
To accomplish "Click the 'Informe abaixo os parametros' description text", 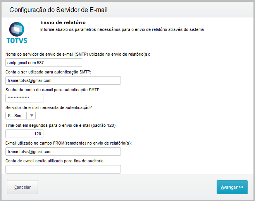I will tap(122, 29).
